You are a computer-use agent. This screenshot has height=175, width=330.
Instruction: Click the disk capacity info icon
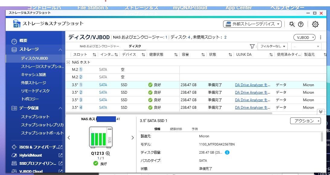point(227,152)
